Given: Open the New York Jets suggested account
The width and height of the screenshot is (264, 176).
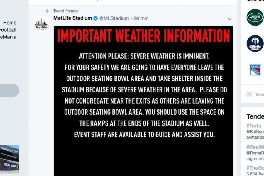Looking at the screenshot, I should (255, 17).
